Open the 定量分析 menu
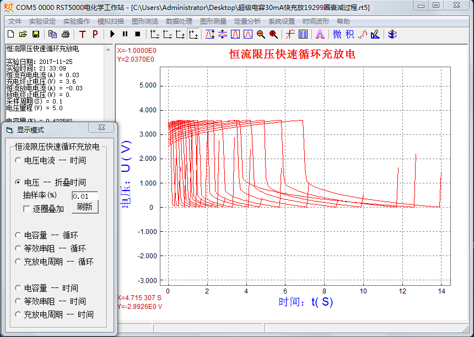The height and width of the screenshot is (337, 474). 247,21
